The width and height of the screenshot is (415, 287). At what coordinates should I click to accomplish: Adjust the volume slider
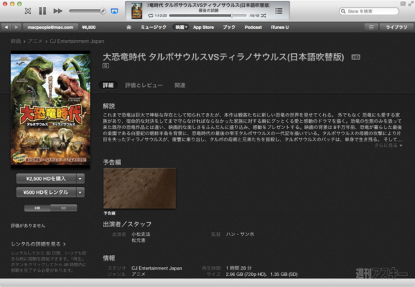pos(87,11)
